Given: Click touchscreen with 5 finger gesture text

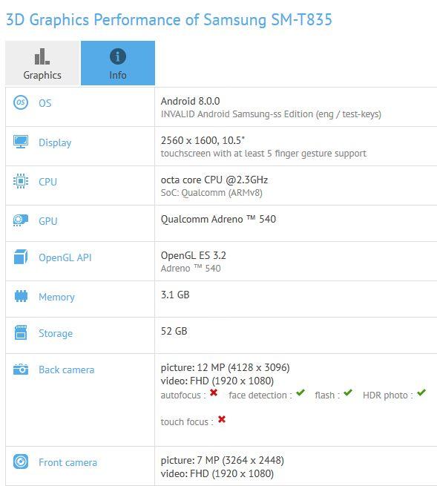Looking at the screenshot, I should click(x=263, y=154).
